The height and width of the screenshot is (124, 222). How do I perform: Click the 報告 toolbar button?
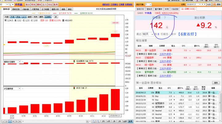33,5
